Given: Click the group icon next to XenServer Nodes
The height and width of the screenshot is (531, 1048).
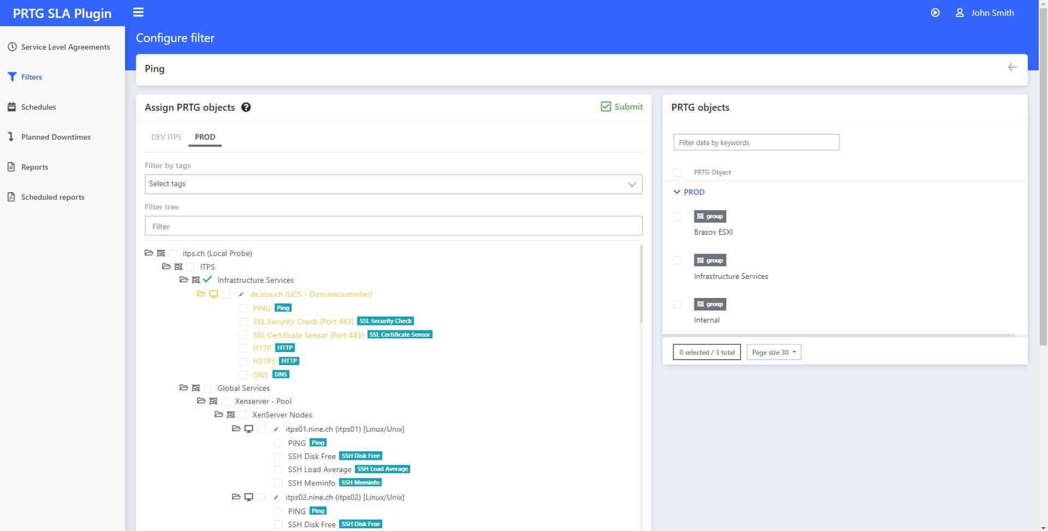Looking at the screenshot, I should pyautogui.click(x=230, y=415).
